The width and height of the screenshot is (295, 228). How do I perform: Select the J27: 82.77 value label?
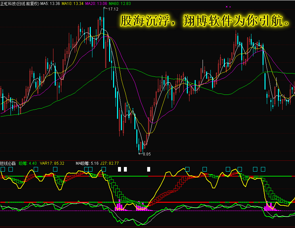click(x=109, y=163)
